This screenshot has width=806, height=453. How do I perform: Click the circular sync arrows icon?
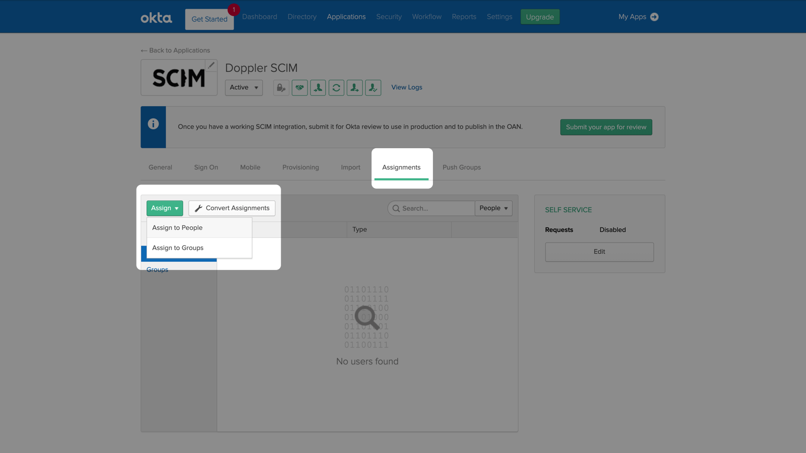click(x=336, y=88)
